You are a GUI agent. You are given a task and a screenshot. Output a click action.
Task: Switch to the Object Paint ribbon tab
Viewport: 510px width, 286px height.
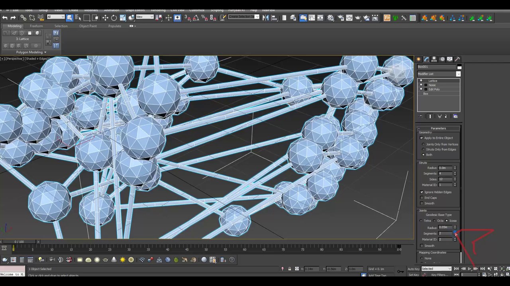(x=88, y=26)
